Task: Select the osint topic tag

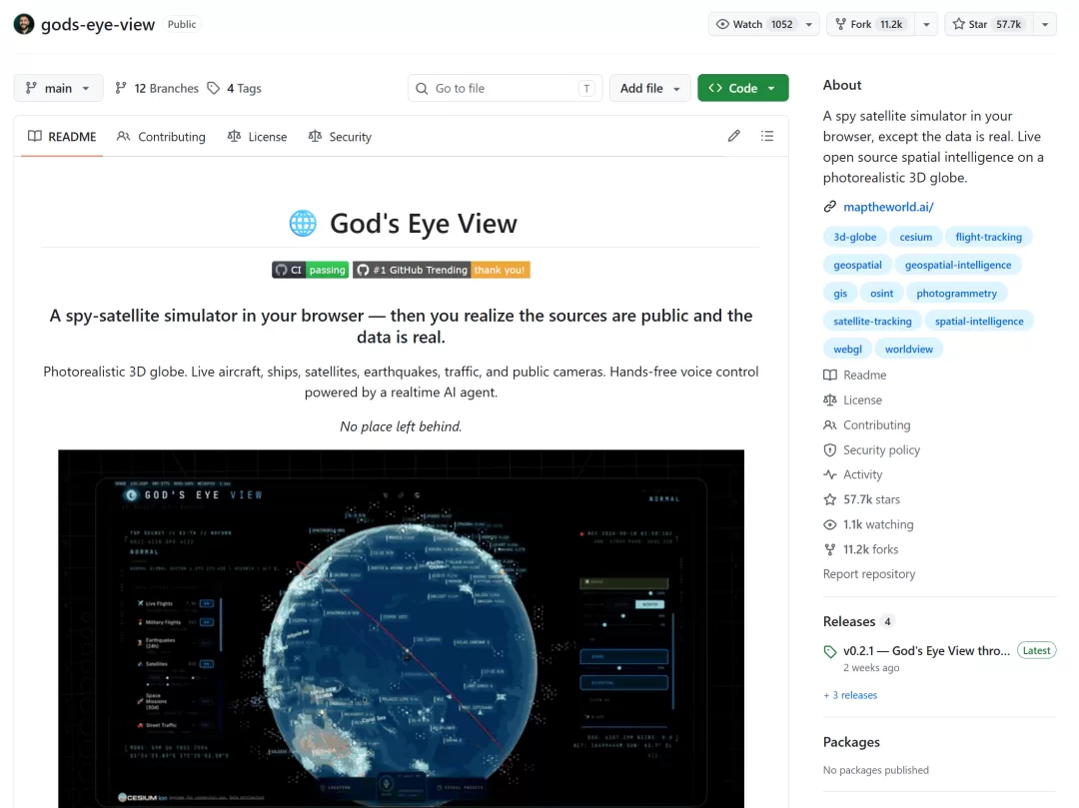Action: pos(881,293)
